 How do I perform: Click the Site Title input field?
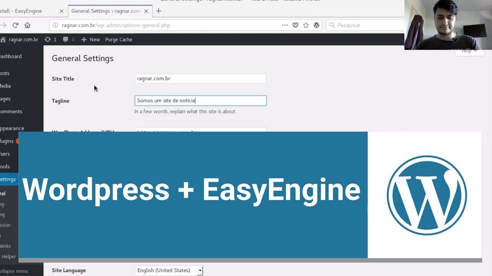[200, 79]
